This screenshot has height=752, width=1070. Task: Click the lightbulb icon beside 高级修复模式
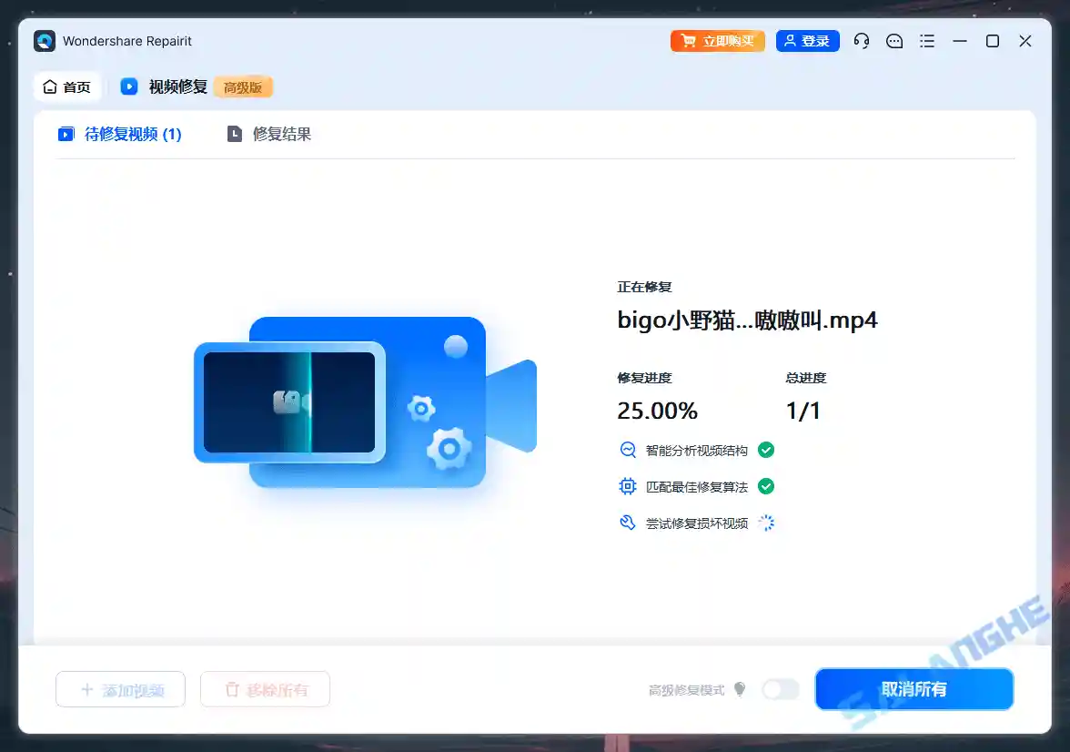point(741,689)
